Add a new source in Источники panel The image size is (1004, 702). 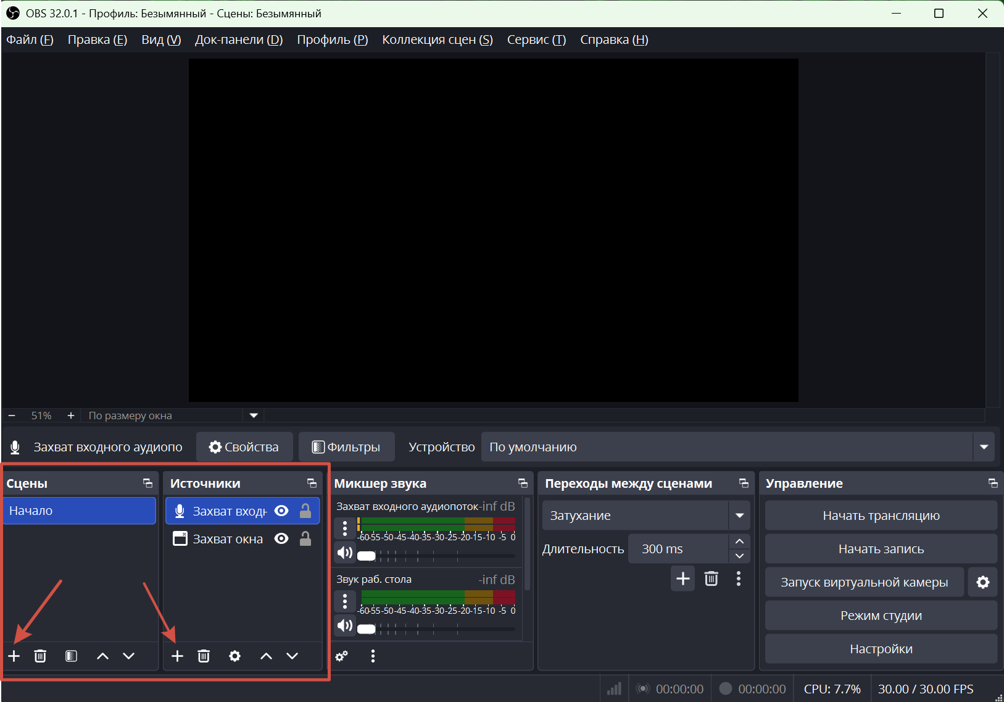(x=177, y=656)
